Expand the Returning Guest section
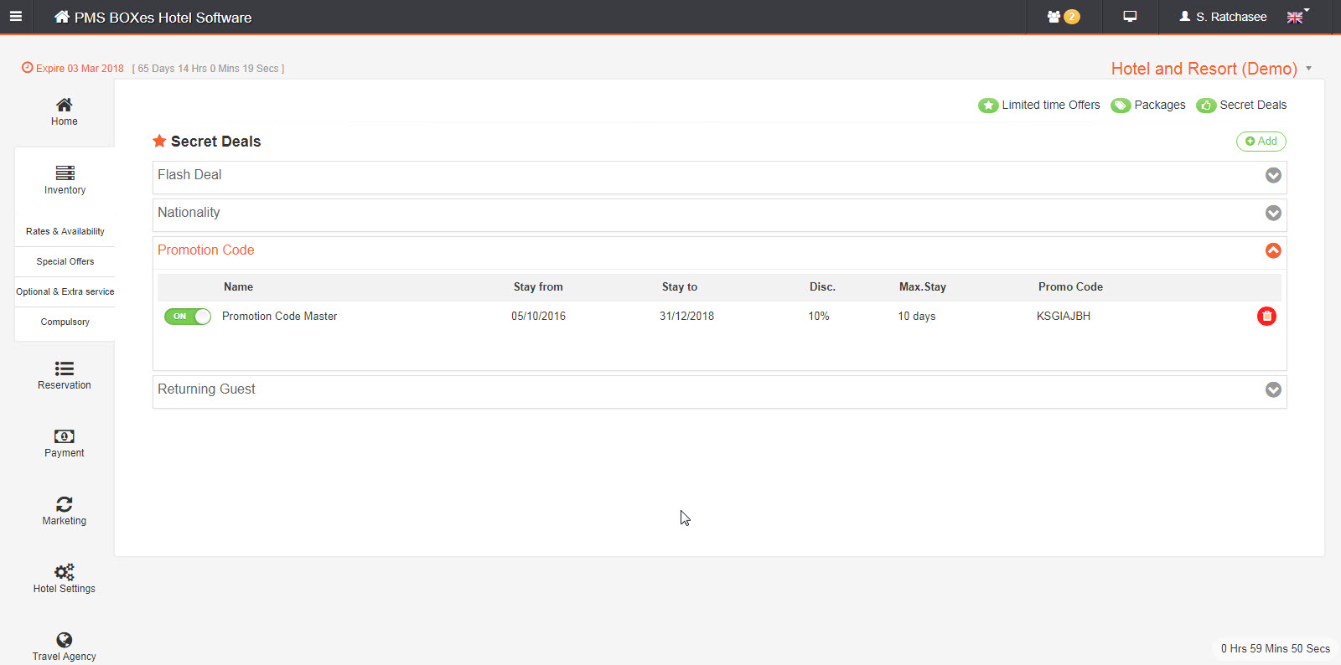Screen dimensions: 1341x665 pos(1273,389)
